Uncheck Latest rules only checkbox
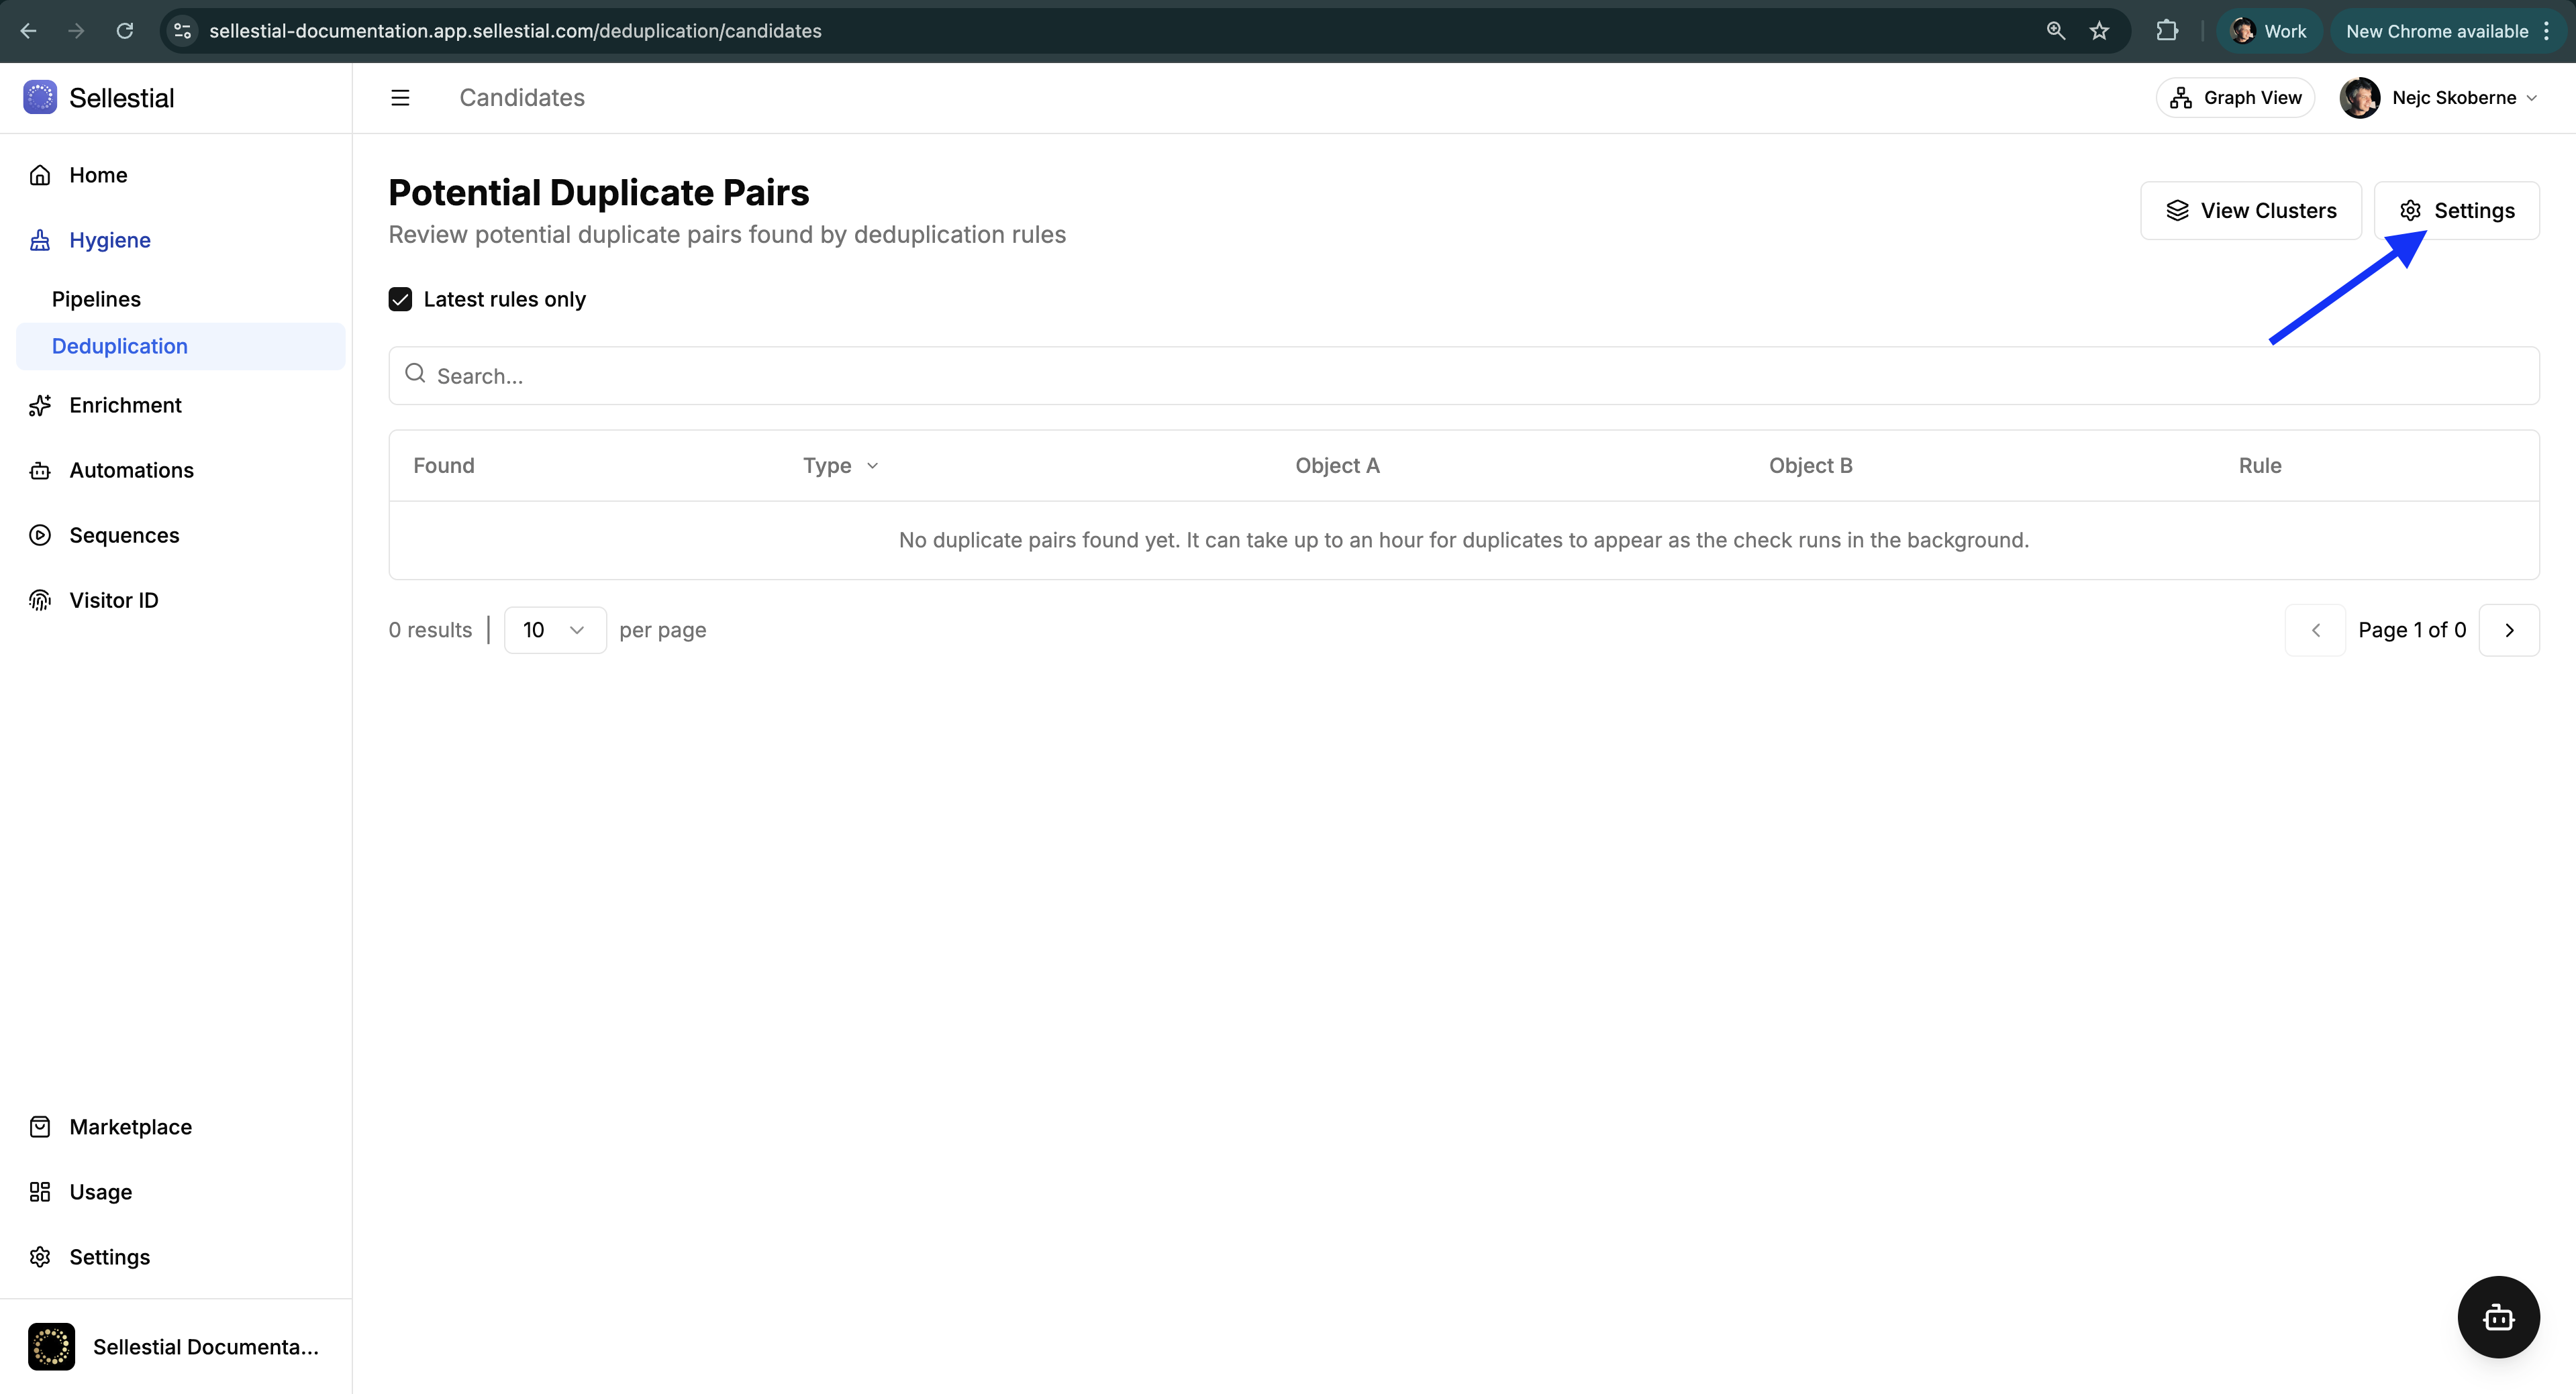The width and height of the screenshot is (2576, 1394). click(400, 300)
